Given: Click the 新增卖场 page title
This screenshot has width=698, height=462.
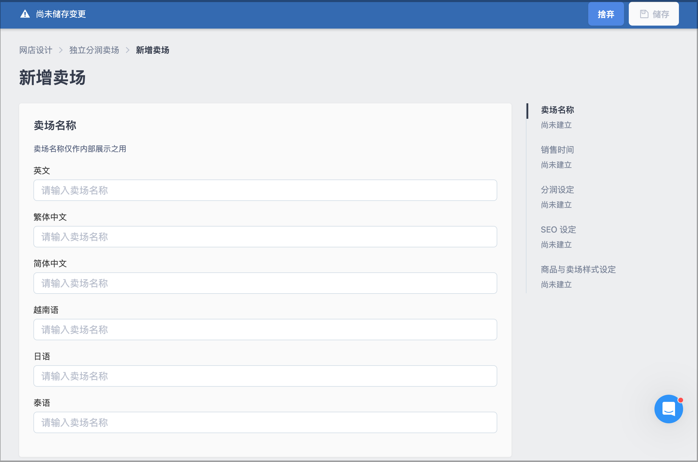Looking at the screenshot, I should click(x=52, y=78).
